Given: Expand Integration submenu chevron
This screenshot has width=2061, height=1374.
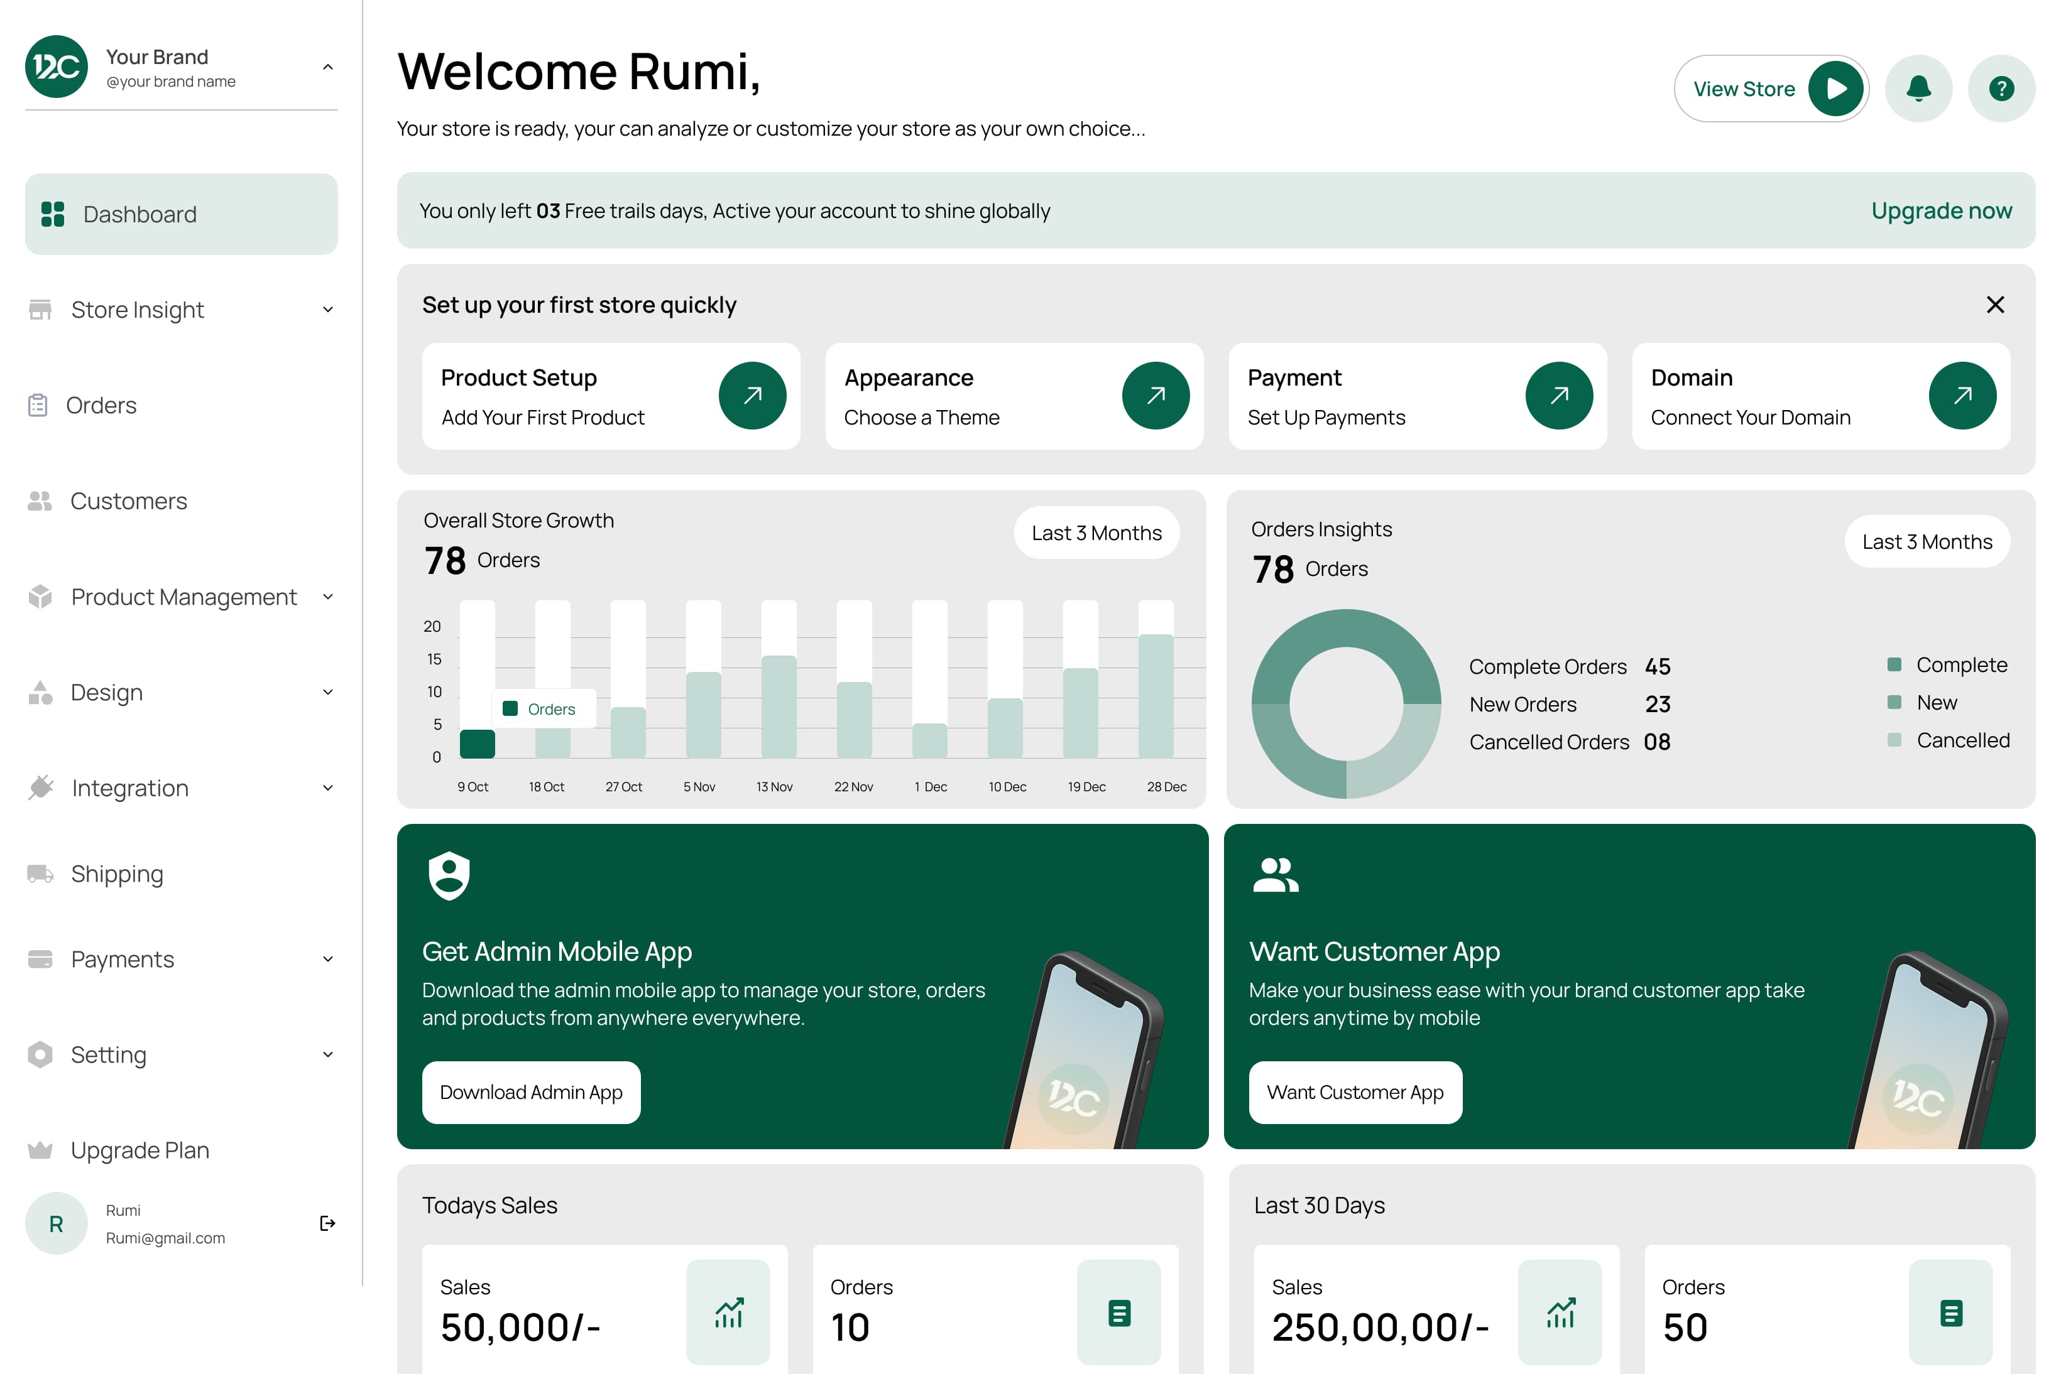Looking at the screenshot, I should 327,787.
